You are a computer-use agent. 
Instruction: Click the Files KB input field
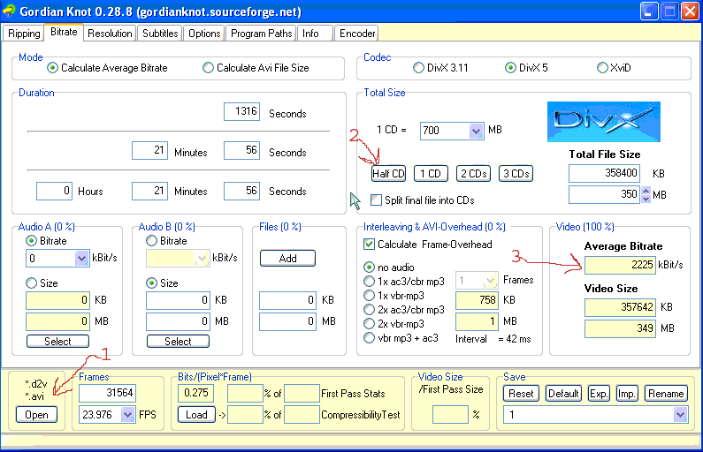287,300
